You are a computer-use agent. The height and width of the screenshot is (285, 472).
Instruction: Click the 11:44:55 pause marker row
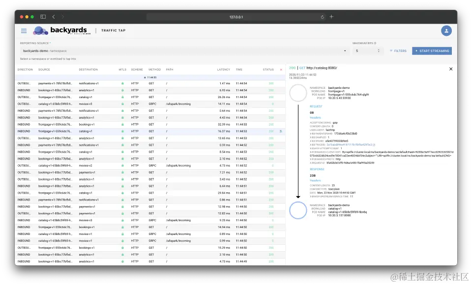point(150,78)
